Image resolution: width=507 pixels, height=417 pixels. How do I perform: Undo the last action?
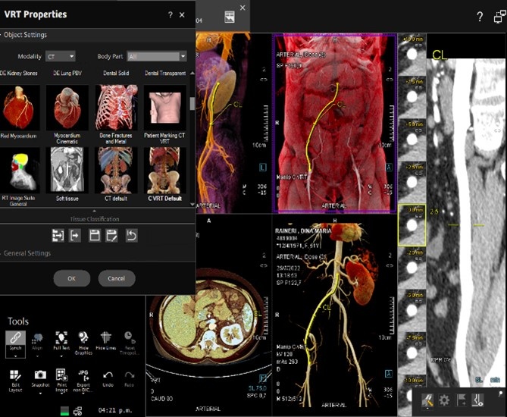(108, 378)
